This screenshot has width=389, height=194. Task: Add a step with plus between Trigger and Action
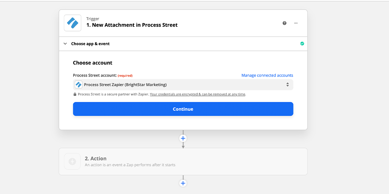(183, 138)
